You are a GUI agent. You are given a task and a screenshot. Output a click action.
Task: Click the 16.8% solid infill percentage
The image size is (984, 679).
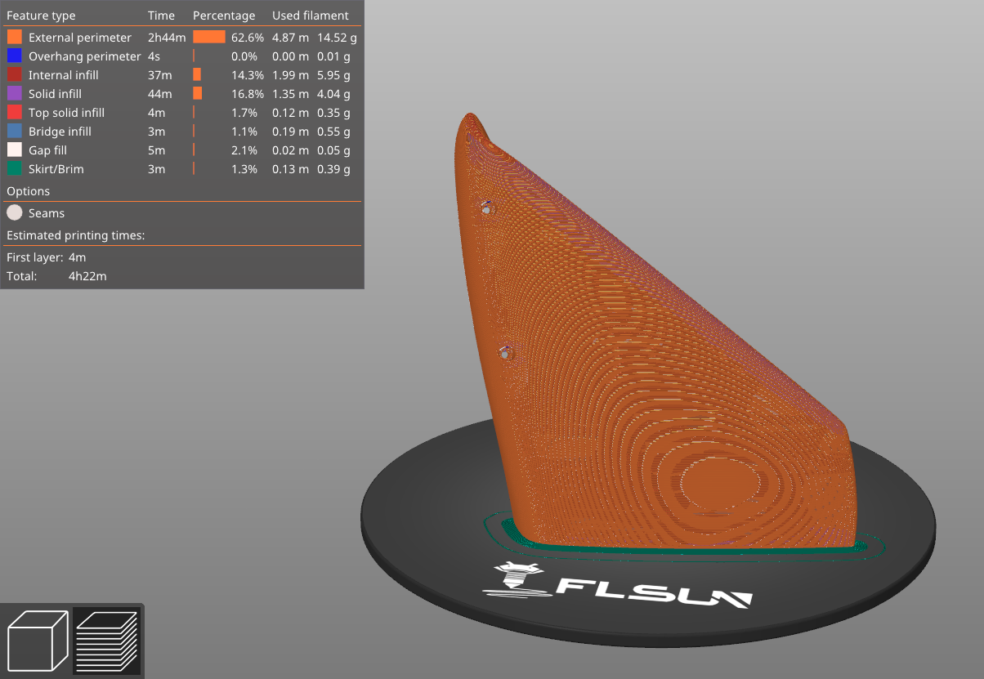[x=248, y=94]
